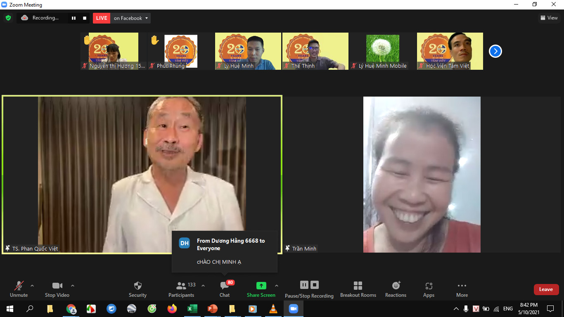Click the green encryption shield icon
This screenshot has width=564, height=317.
click(x=8, y=18)
